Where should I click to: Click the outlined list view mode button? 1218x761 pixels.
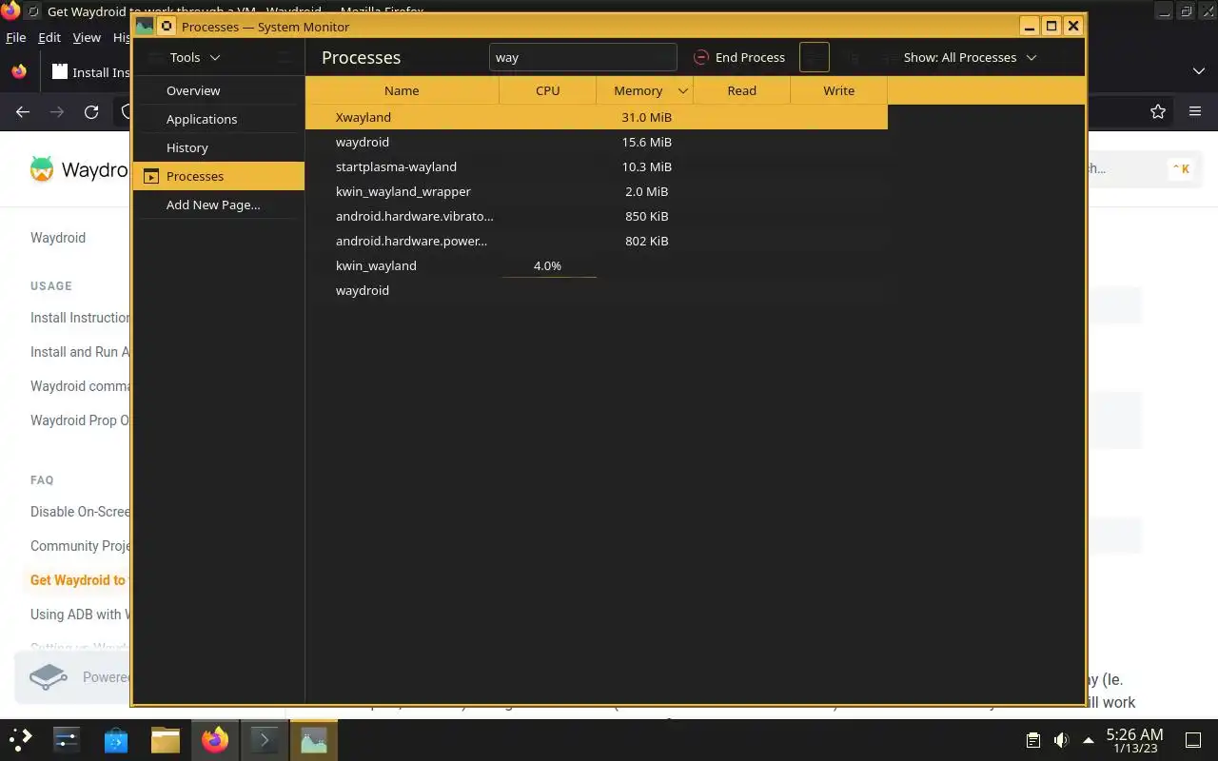814,57
